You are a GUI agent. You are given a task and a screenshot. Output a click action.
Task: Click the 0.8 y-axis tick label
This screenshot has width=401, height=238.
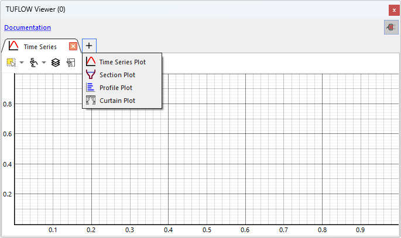(x=6, y=104)
